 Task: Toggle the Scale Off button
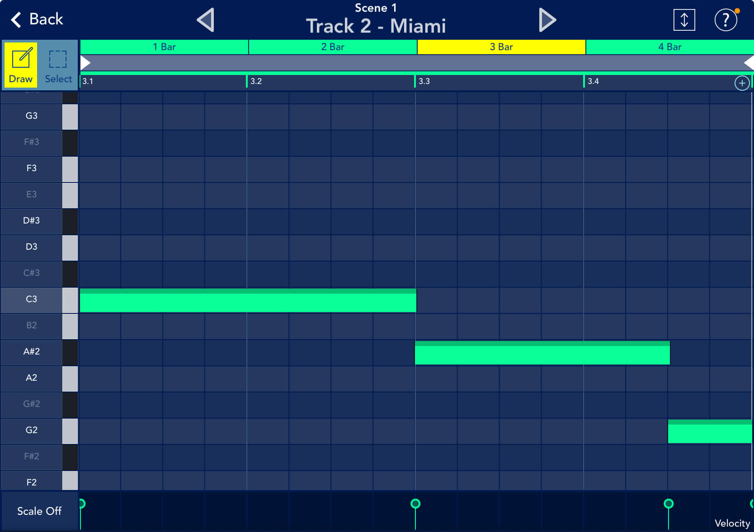point(39,511)
